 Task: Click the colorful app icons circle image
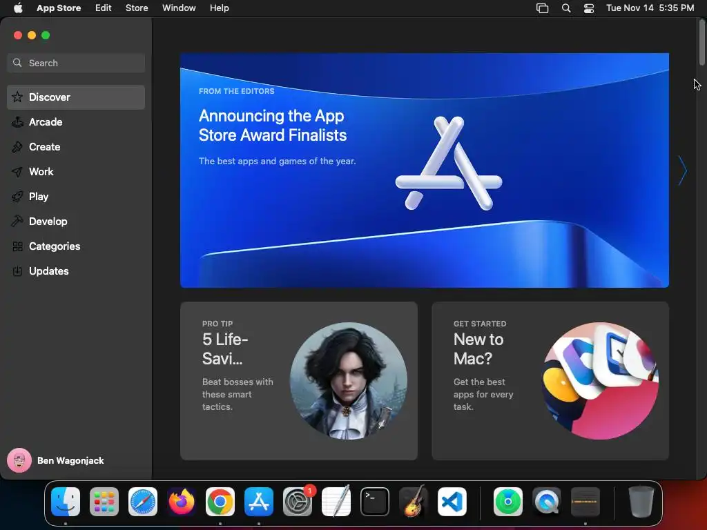[600, 381]
